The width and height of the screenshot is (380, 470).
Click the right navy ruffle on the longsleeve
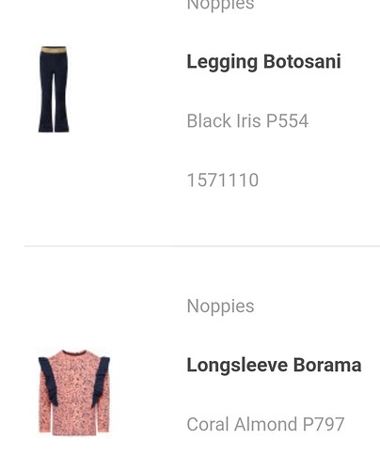pos(100,382)
